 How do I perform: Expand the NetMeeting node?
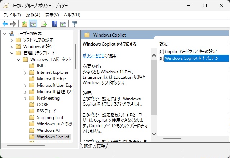(x=26, y=99)
